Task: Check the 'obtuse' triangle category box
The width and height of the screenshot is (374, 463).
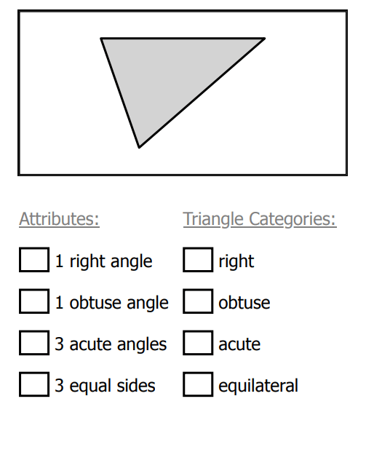Action: [x=198, y=301]
